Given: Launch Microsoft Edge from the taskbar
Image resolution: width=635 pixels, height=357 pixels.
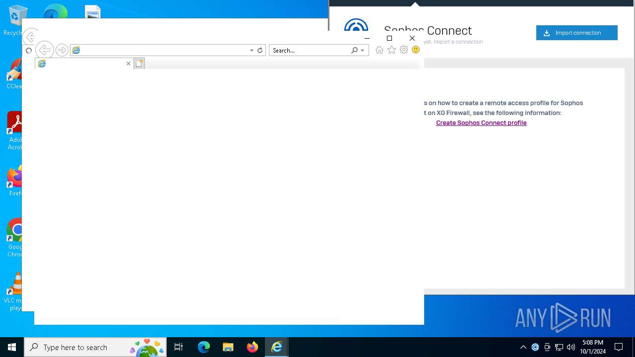Looking at the screenshot, I should (203, 347).
